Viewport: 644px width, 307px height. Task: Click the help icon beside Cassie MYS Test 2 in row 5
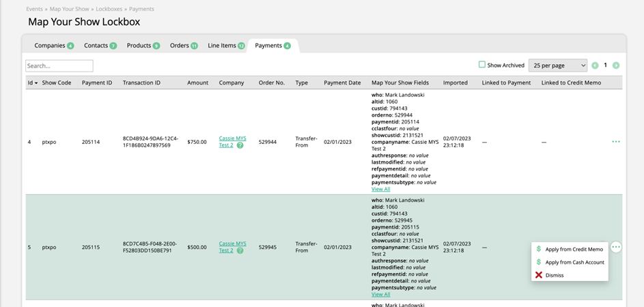[240, 250]
